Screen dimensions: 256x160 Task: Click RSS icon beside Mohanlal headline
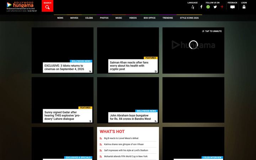tap(101, 156)
